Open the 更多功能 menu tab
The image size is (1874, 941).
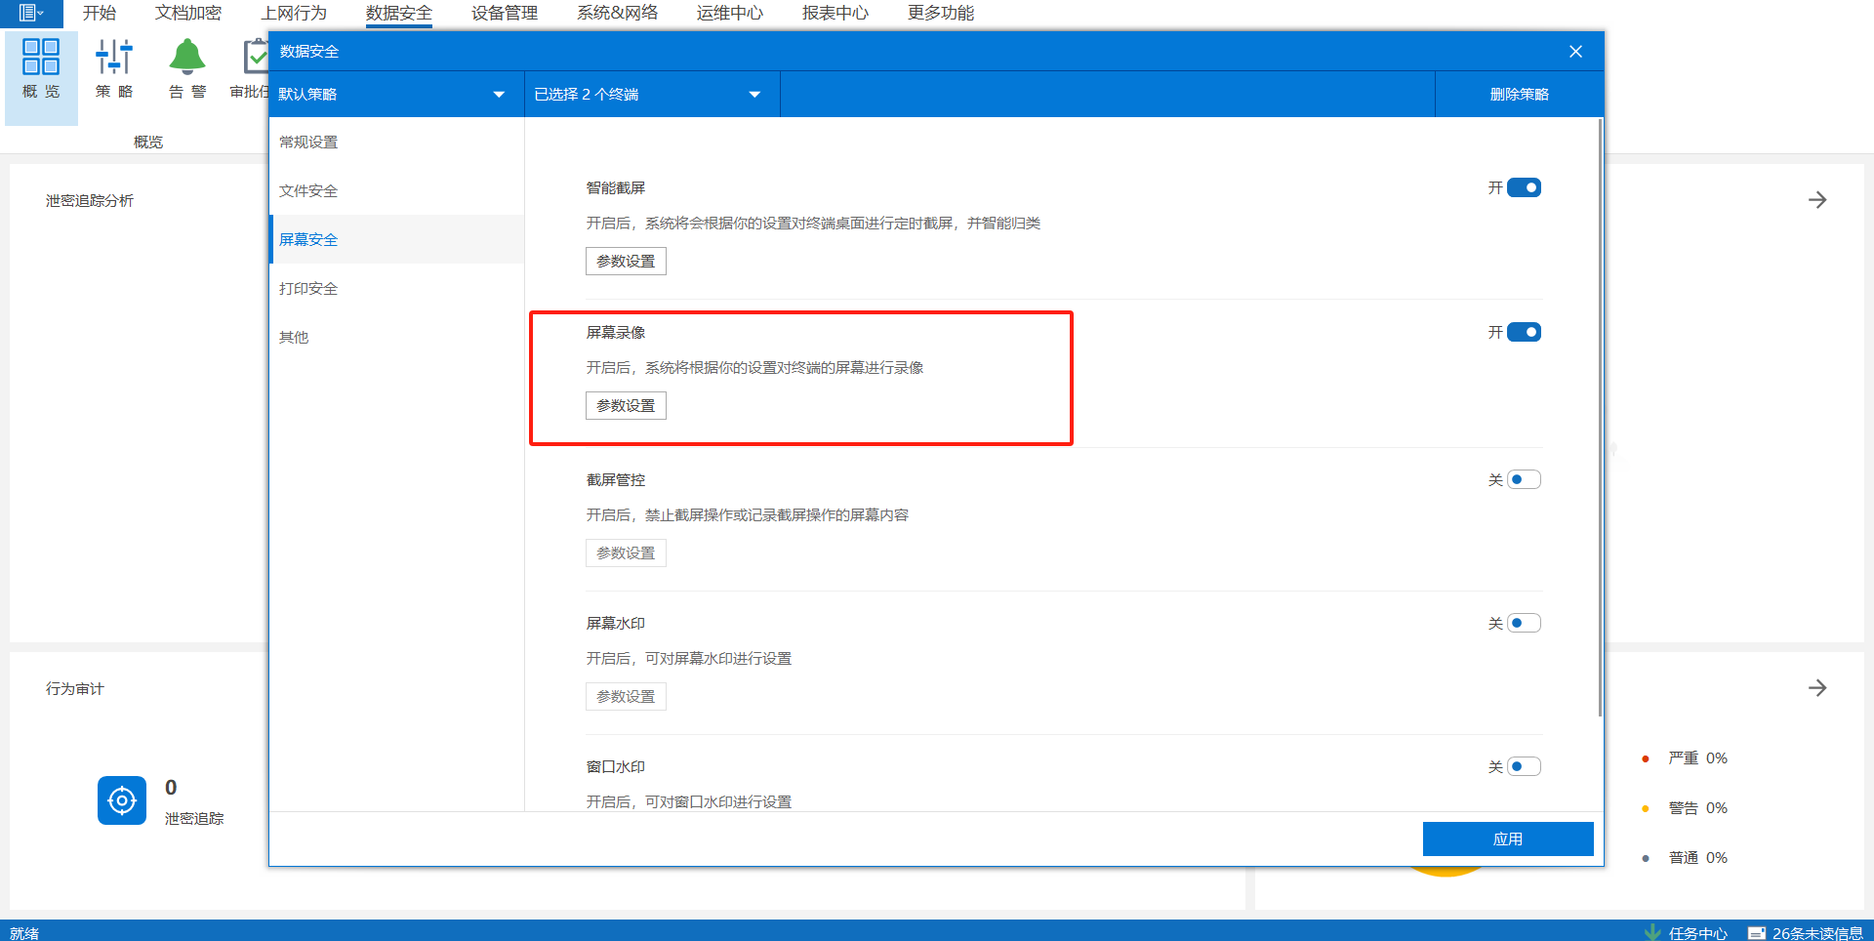tap(941, 13)
